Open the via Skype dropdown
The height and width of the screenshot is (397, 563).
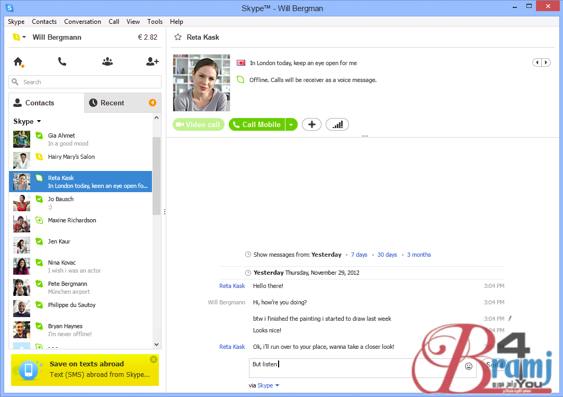tap(268, 385)
